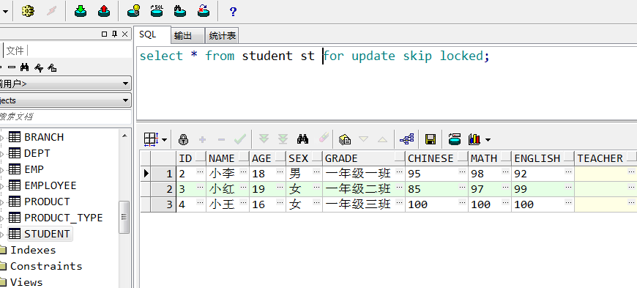Click the ENGLISH column header

coord(543,158)
